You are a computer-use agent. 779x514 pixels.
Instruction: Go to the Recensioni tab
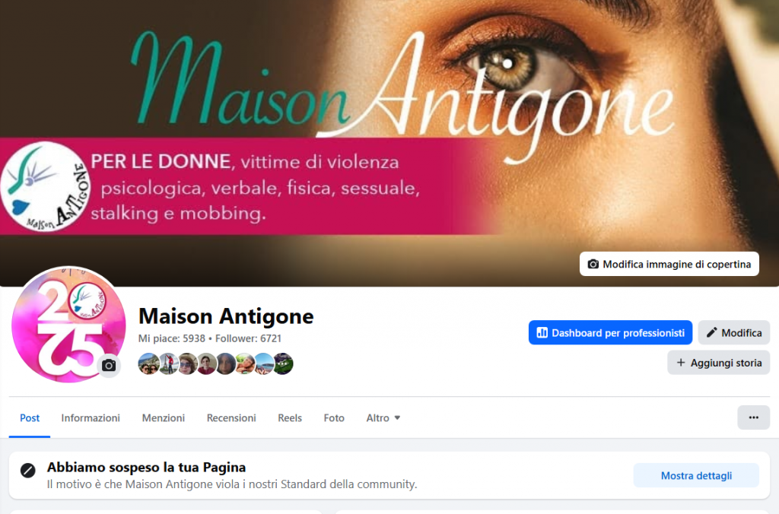pos(231,418)
